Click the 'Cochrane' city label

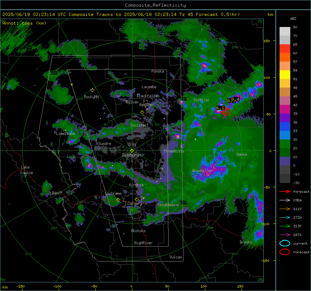[113, 193]
